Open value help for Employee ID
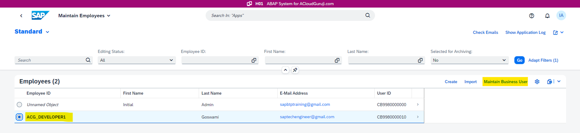580x133 pixels. click(253, 60)
